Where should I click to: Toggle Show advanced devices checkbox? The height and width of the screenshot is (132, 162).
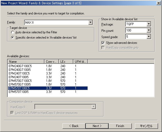[x=103, y=43]
